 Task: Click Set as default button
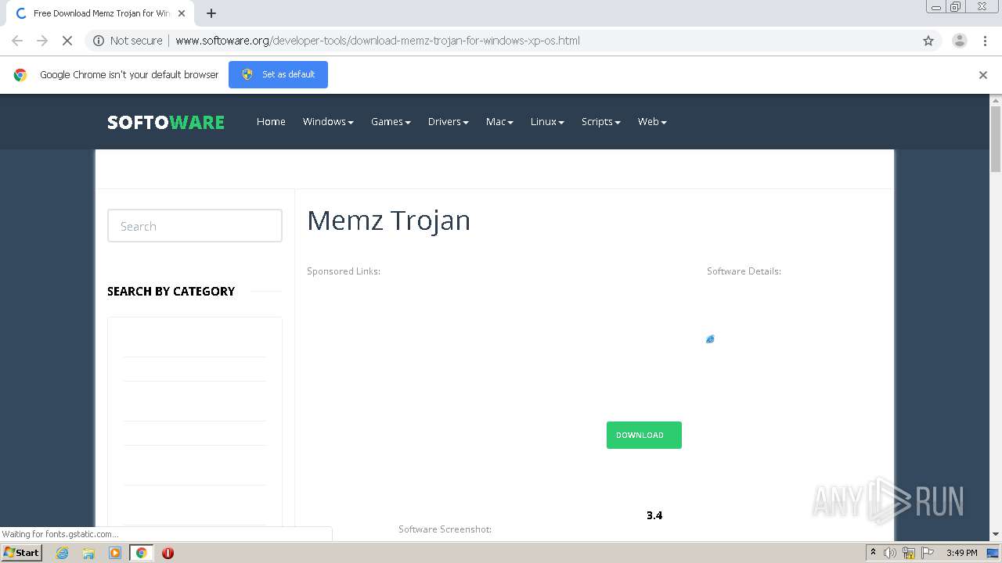(x=278, y=74)
